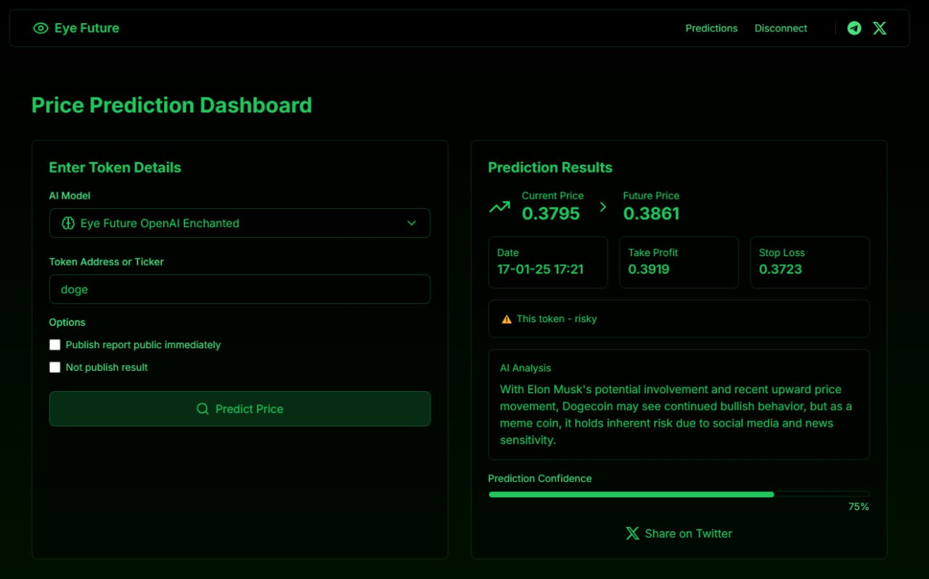Click the brain icon in AI Model selector
The height and width of the screenshot is (579, 929).
click(x=68, y=223)
